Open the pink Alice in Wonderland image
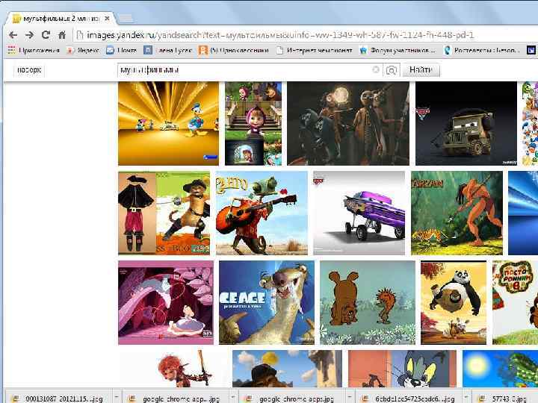 (x=166, y=302)
